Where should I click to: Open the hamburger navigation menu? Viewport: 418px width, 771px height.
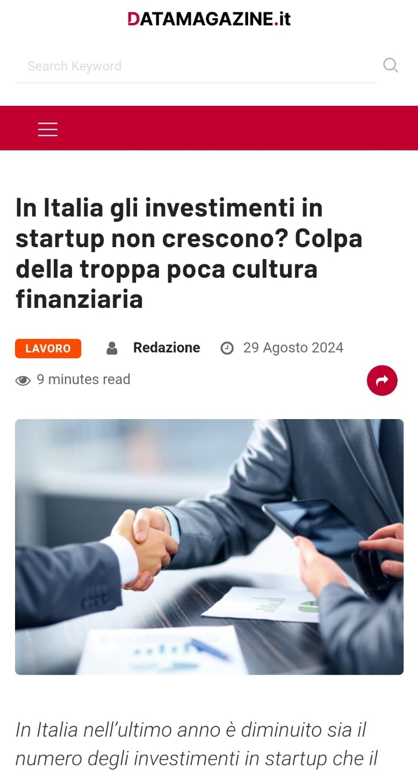click(48, 129)
